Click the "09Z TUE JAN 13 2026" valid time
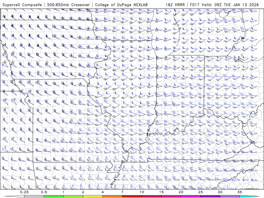The image size is (264, 198). [x=237, y=5]
